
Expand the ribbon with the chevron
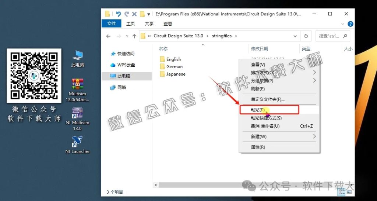343,24
